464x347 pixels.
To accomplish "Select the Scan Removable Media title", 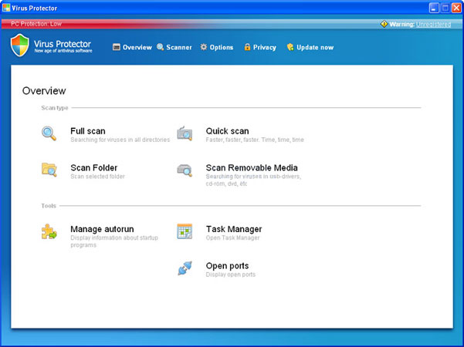I will coord(252,167).
